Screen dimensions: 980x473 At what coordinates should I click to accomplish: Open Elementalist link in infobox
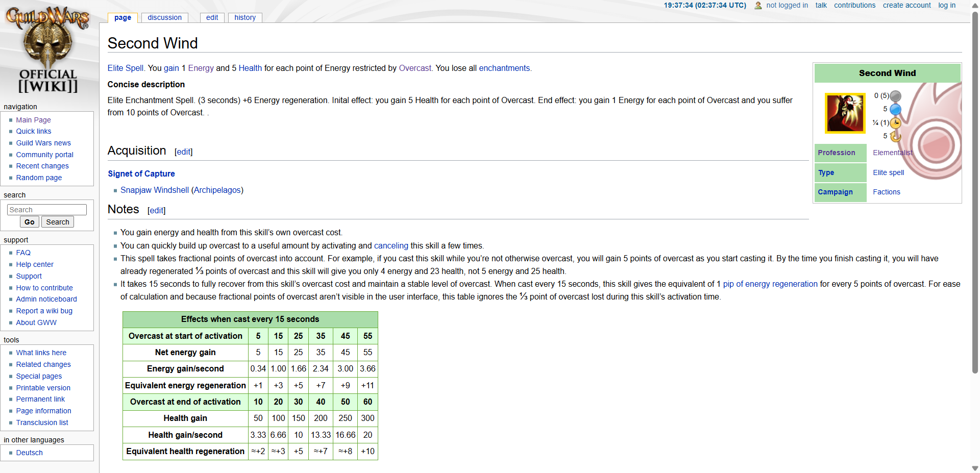893,153
